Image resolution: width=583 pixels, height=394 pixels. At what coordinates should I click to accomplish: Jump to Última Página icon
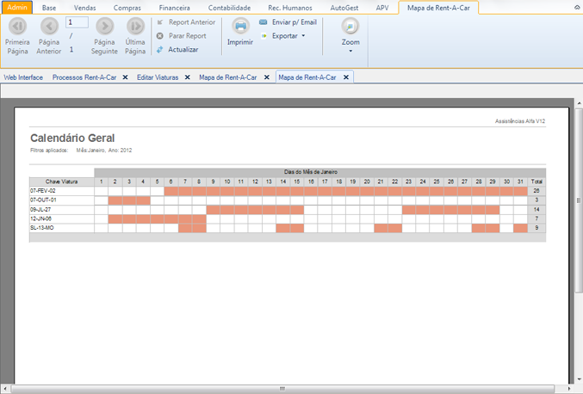click(x=135, y=26)
